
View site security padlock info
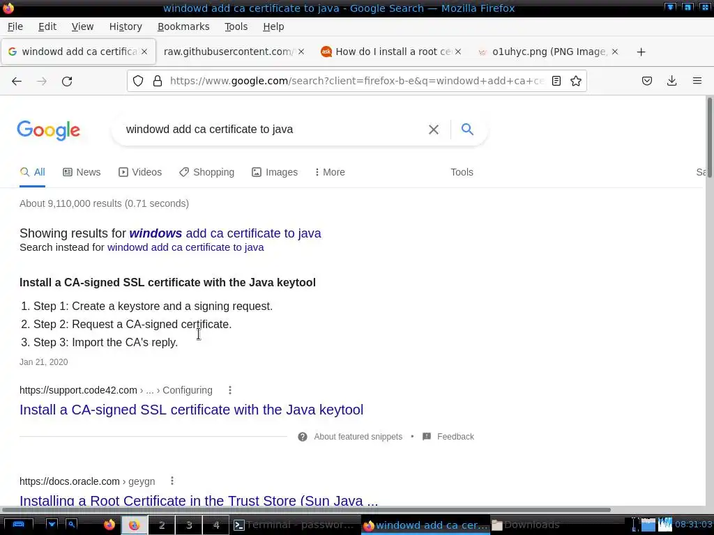(158, 81)
